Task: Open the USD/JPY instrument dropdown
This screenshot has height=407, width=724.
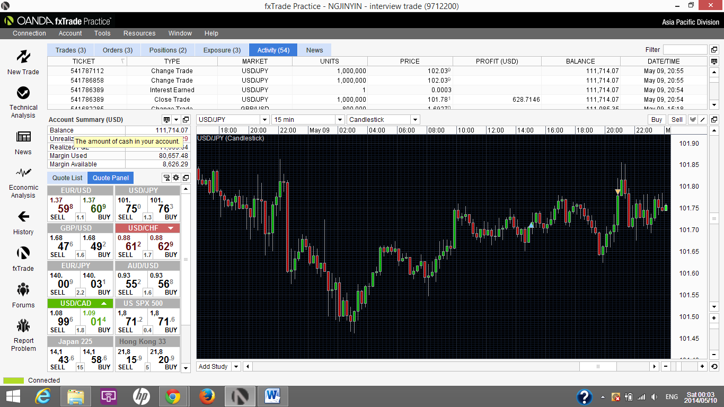Action: [x=264, y=120]
